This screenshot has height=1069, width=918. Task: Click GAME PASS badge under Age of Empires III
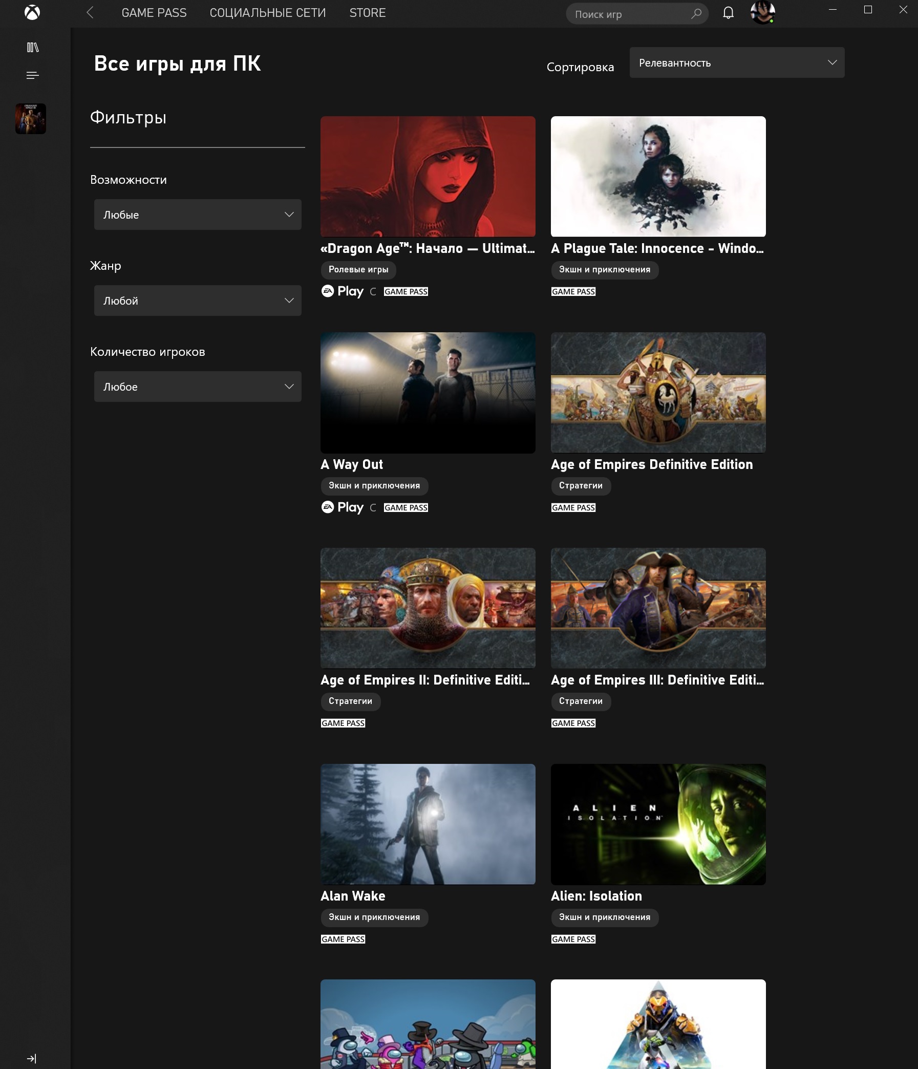click(x=573, y=724)
